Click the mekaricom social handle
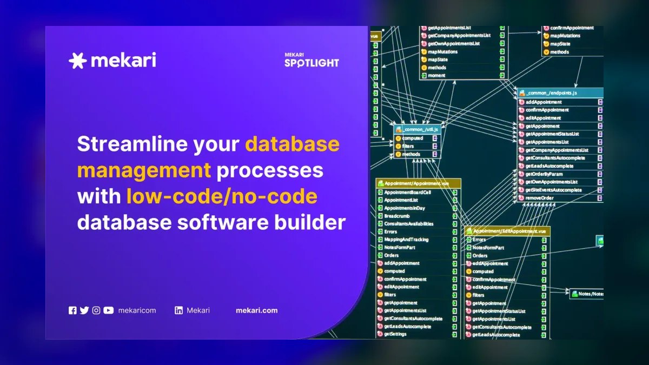 tap(137, 310)
